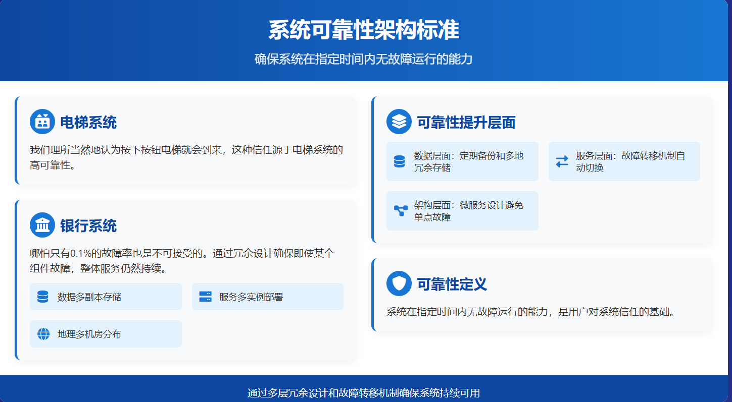Viewport: 732px width, 402px height.
Task: Click the 数据层面：定期备份和多地冗余存储 text
Action: (x=469, y=161)
